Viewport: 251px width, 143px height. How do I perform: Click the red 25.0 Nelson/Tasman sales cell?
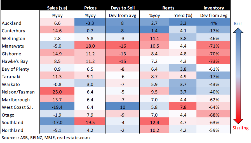click(x=57, y=92)
